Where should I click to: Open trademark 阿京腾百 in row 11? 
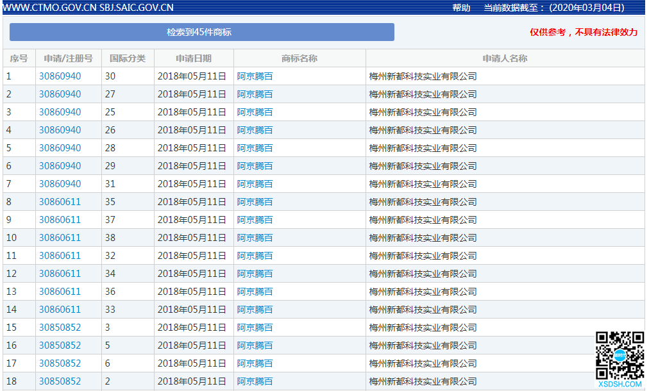tap(255, 256)
